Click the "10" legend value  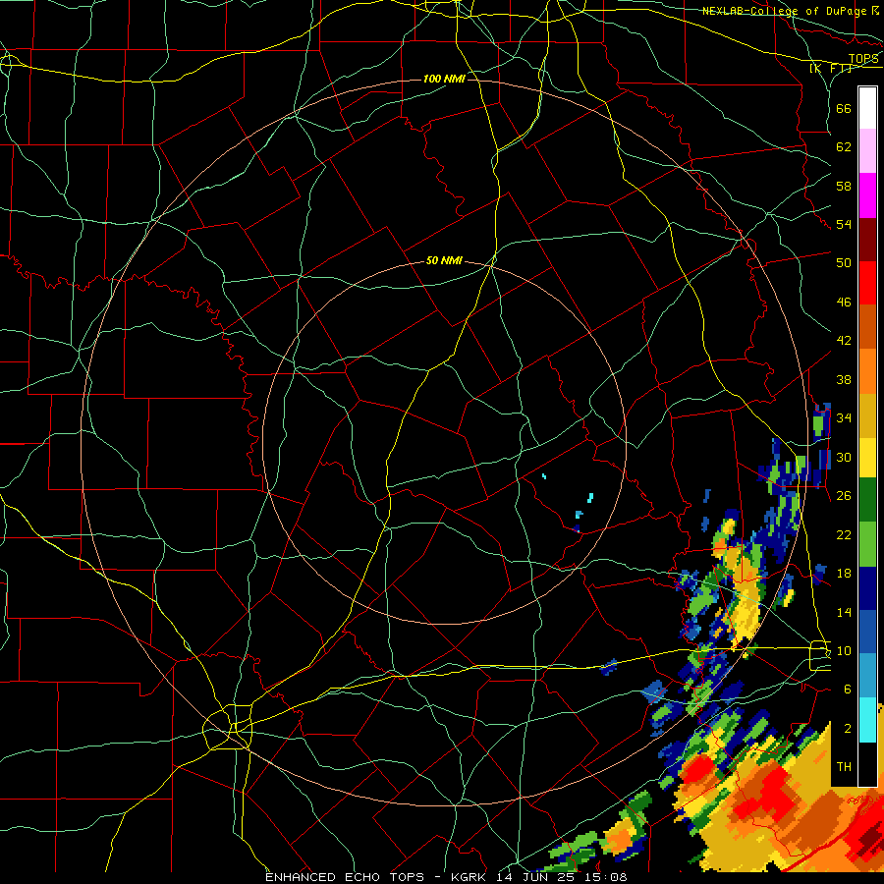pos(844,650)
